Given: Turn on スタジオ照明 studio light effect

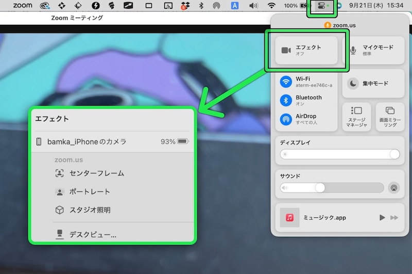Looking at the screenshot, I should 90,210.
